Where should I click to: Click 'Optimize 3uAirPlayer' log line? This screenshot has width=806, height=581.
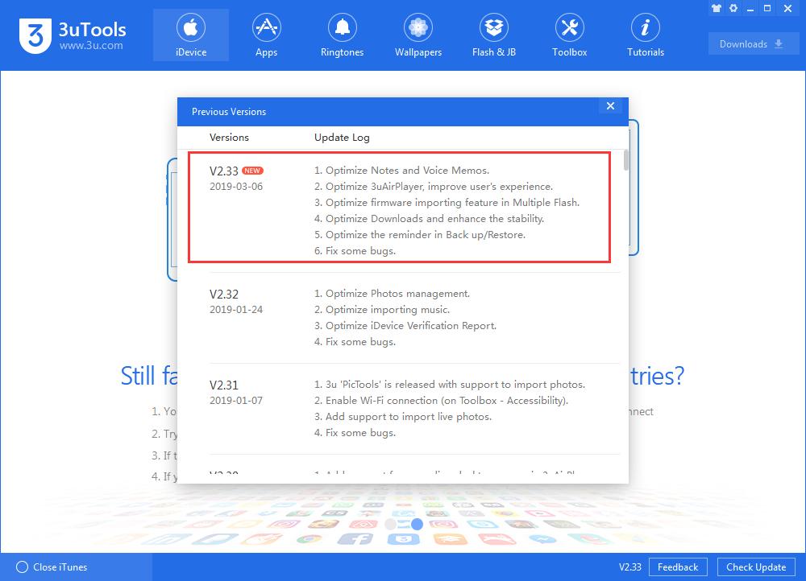[434, 187]
